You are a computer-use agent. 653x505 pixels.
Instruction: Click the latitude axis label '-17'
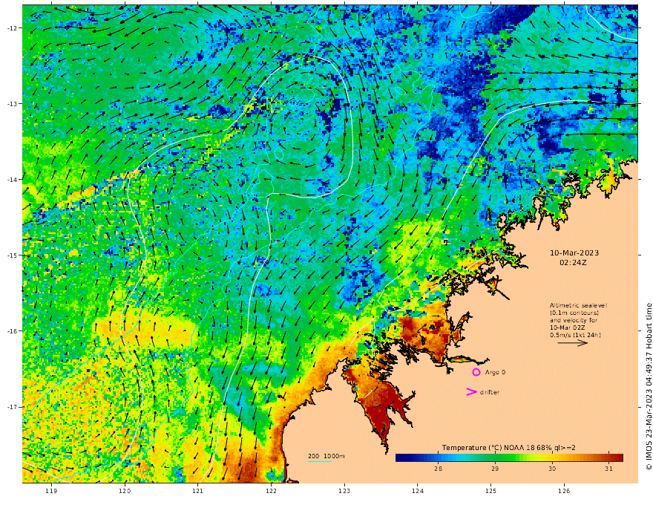(x=12, y=407)
